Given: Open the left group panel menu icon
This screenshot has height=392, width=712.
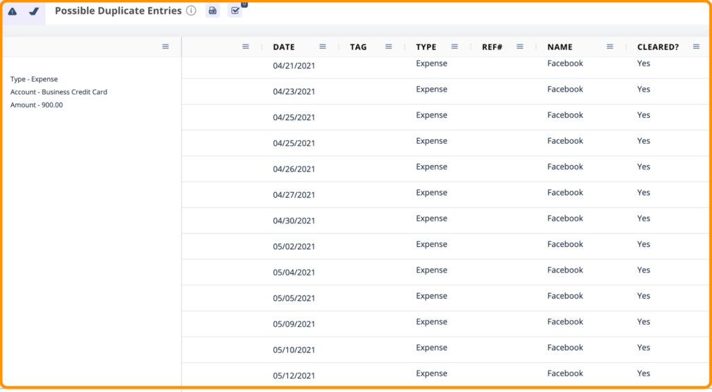Looking at the screenshot, I should click(165, 46).
